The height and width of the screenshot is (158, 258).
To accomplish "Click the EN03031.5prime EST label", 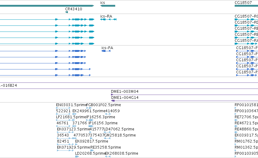I will (x=72, y=105).
